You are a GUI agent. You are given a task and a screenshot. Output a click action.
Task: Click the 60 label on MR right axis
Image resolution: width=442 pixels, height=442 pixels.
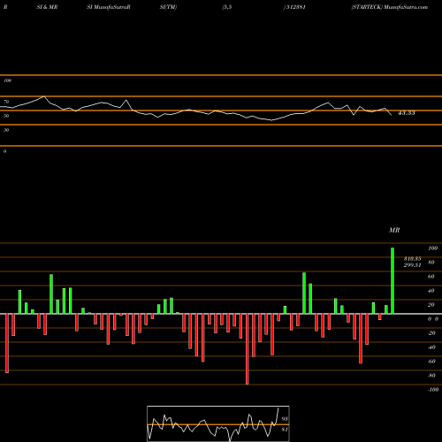point(431,277)
